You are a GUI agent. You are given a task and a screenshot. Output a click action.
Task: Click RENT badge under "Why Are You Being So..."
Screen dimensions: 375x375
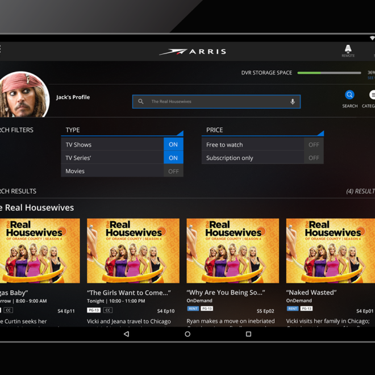[193, 309]
